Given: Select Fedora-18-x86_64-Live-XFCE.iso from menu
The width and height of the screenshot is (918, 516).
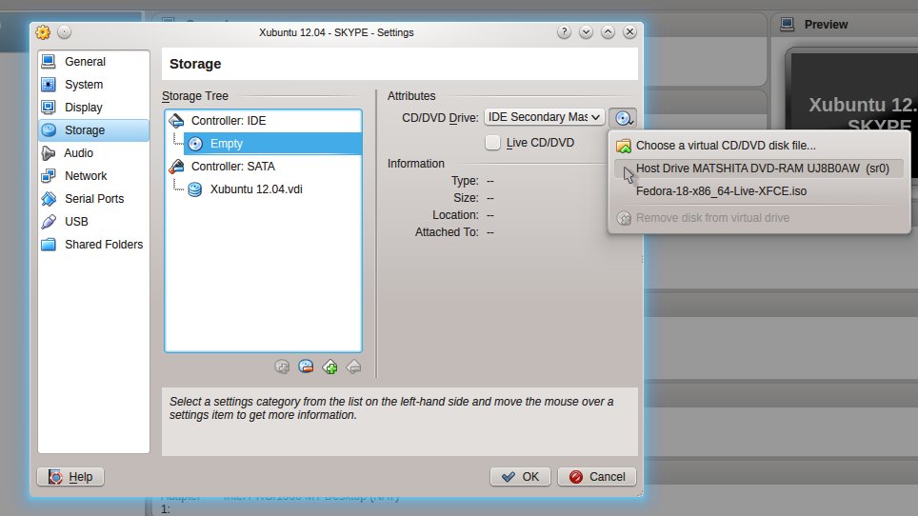Looking at the screenshot, I should coord(759,191).
